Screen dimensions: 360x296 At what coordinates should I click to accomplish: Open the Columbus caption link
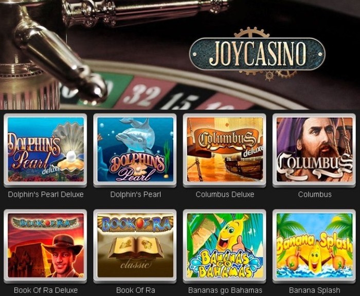pos(315,195)
